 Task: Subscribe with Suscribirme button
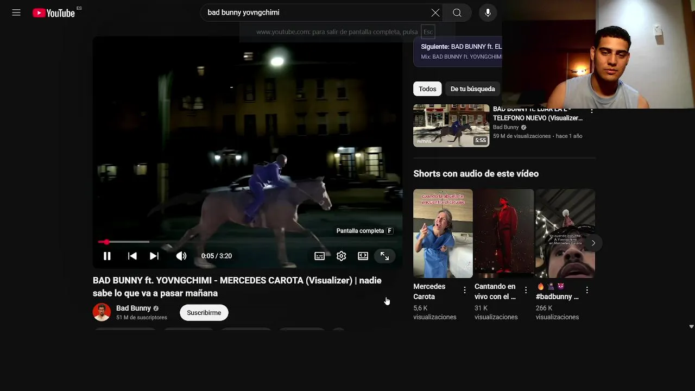(204, 313)
